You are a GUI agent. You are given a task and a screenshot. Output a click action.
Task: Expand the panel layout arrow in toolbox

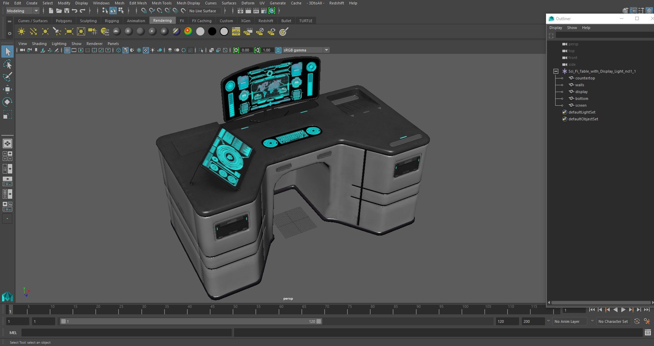point(7,219)
